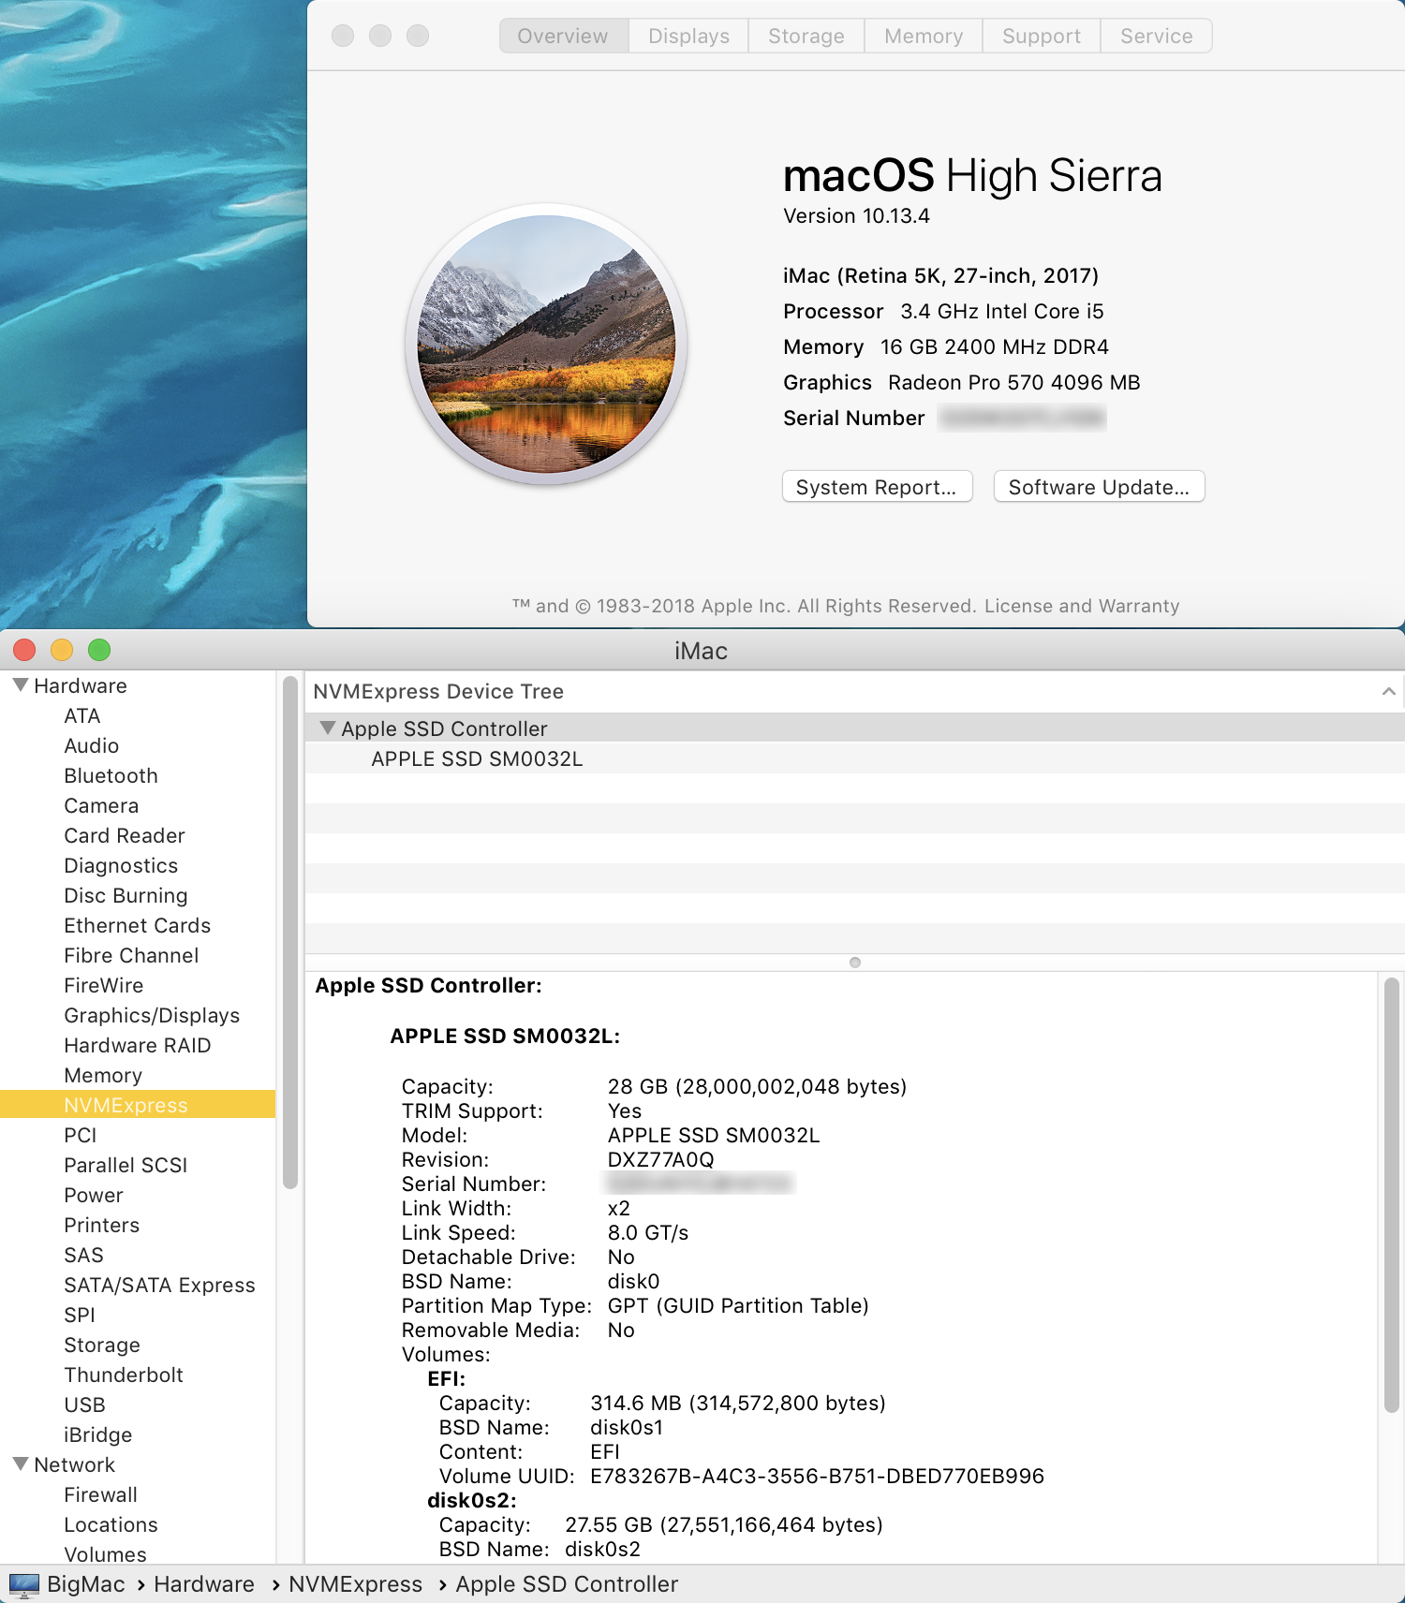Viewport: 1405px width, 1603px height.
Task: Toggle sort arrow in NVMExpress Device Tree header
Action: 1388,692
